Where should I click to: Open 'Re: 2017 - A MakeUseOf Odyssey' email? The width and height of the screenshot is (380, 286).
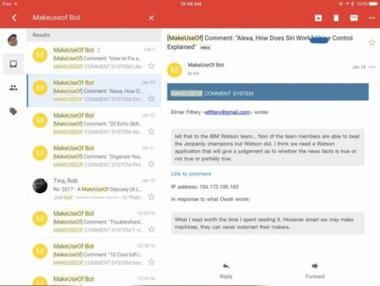point(94,189)
